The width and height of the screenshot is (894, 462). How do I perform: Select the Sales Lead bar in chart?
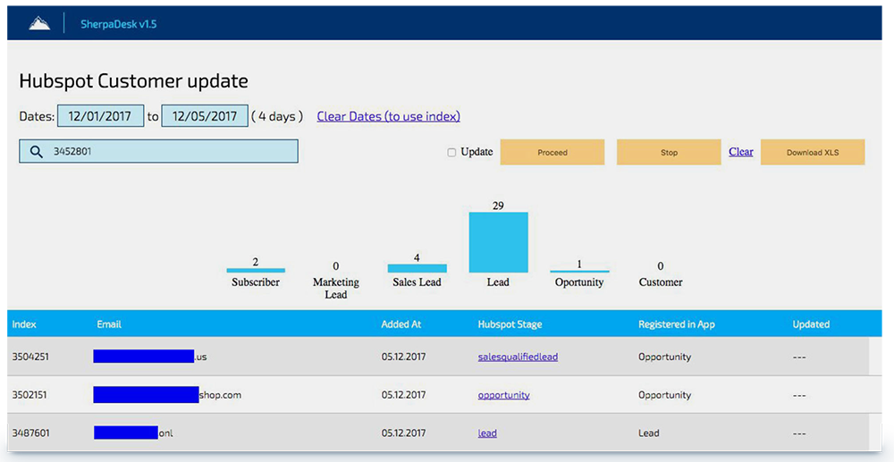[x=417, y=268]
